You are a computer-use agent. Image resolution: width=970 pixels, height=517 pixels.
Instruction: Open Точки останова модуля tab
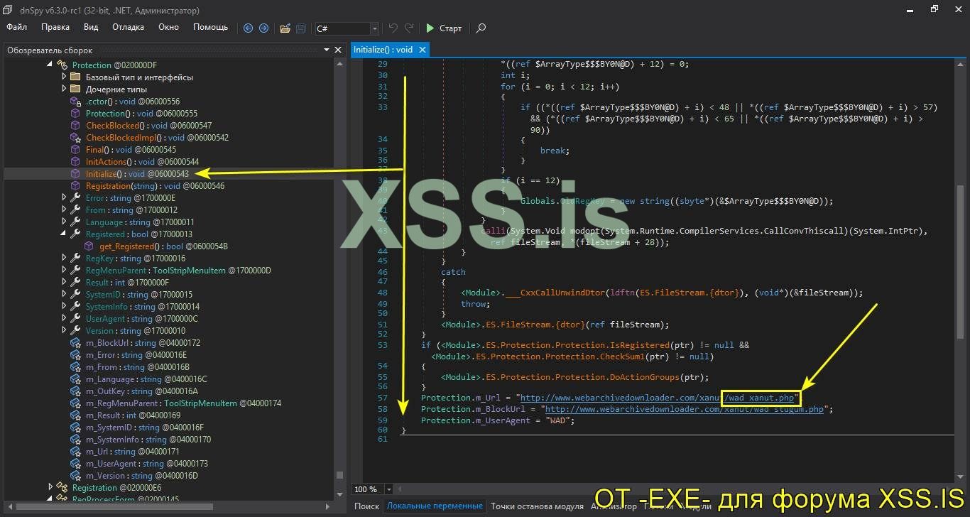537,506
